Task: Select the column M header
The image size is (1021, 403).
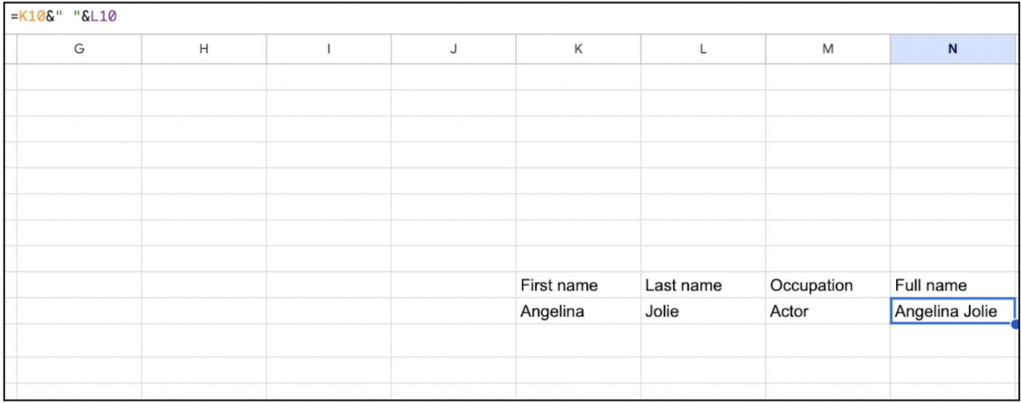Action: [x=828, y=49]
